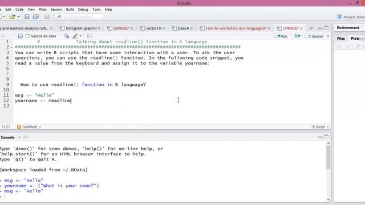
Task: Open the Project (None) menu
Action: pyautogui.click(x=351, y=17)
